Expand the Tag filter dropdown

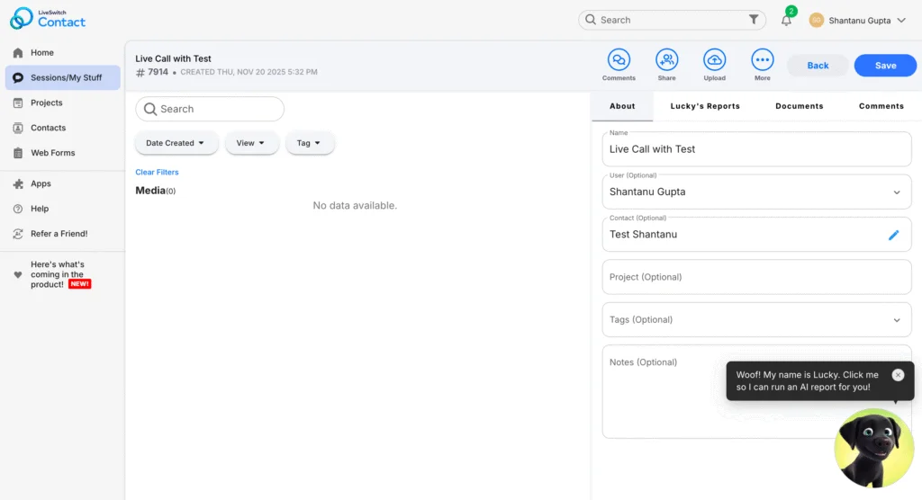pos(310,143)
